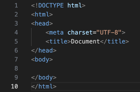140x92 pixels.
Task: Click line number 2 in the gutter
Action: 16,14
